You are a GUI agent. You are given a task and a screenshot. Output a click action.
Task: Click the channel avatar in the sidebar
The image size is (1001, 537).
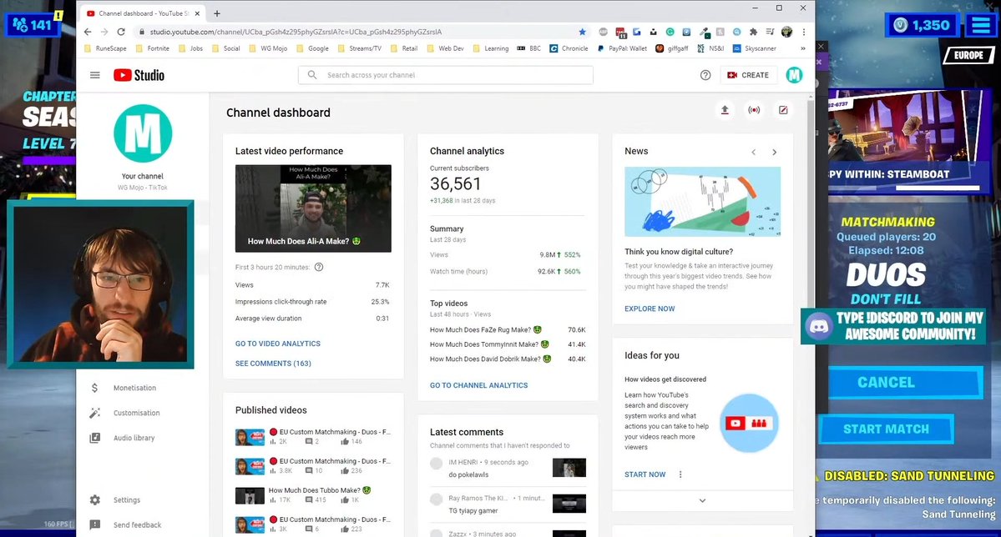pyautogui.click(x=143, y=133)
